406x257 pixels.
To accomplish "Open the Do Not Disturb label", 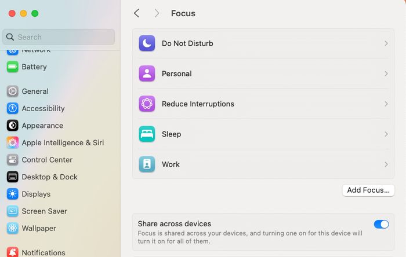I will (x=187, y=43).
